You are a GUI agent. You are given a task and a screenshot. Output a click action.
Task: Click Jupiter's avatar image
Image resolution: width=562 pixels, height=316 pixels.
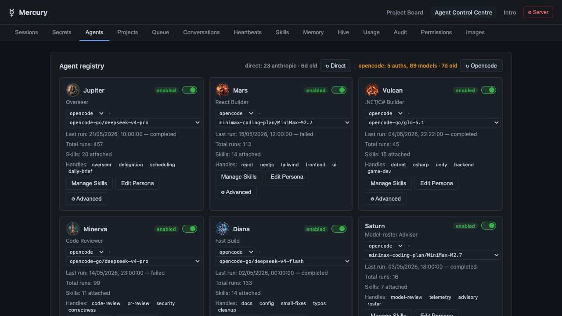point(73,90)
